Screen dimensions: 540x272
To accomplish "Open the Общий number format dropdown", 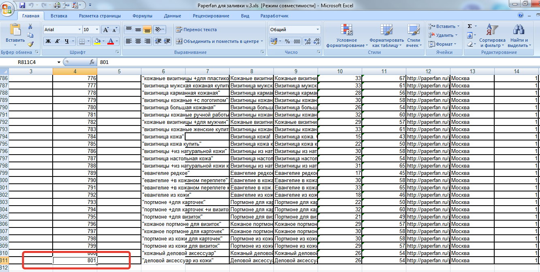I will tap(318, 30).
